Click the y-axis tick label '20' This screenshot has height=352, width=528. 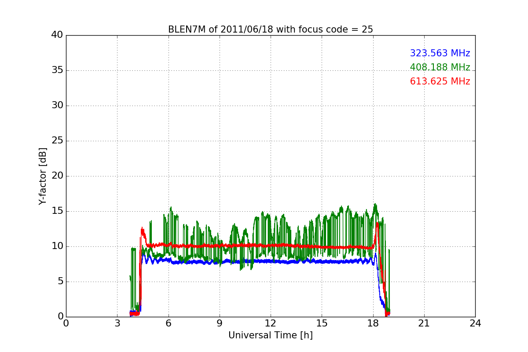57,176
